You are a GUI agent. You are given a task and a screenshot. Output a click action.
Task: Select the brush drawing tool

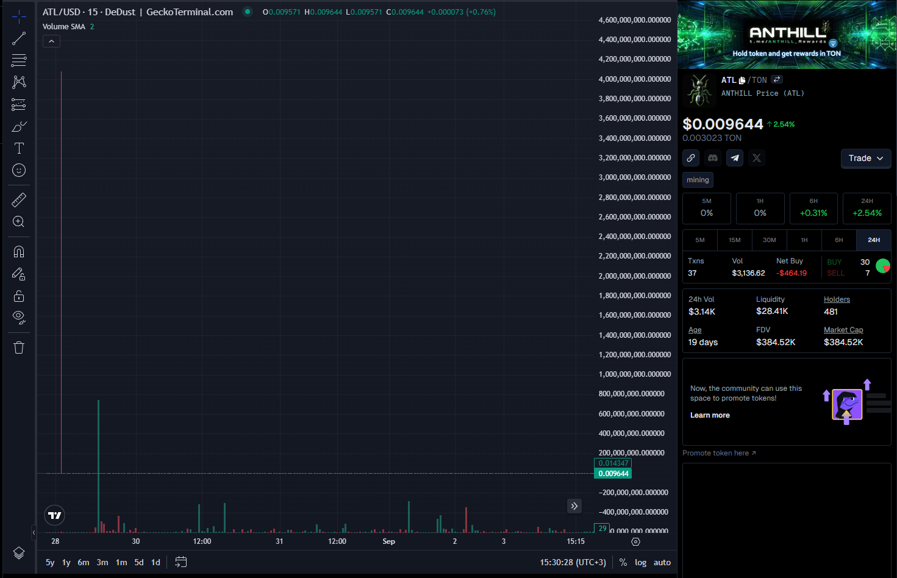pos(19,126)
